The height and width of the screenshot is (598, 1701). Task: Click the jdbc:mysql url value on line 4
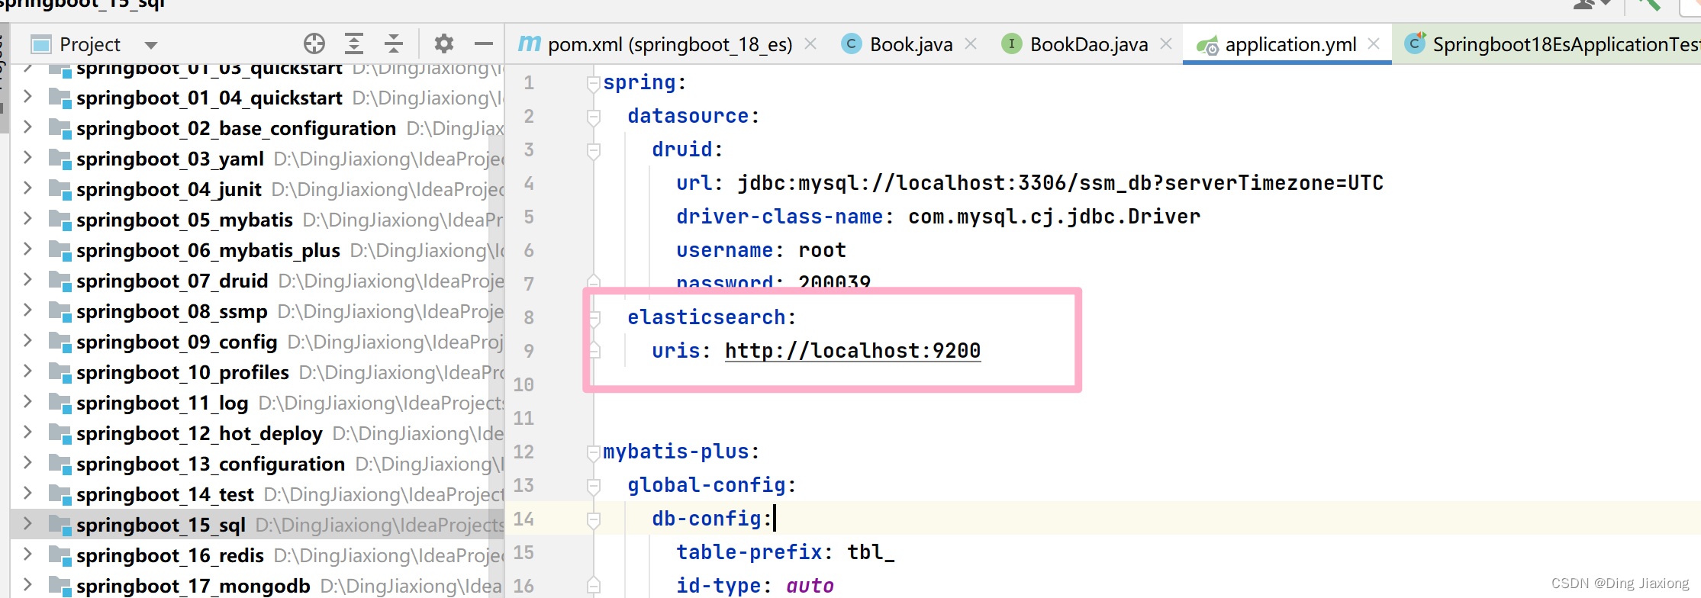[x=1060, y=183]
